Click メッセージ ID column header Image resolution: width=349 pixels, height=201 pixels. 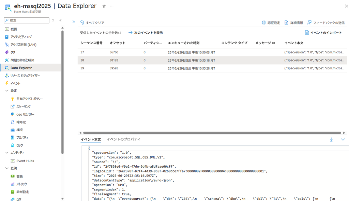click(x=265, y=43)
